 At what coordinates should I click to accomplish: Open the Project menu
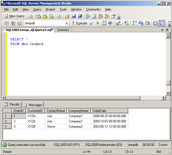click(50, 9)
